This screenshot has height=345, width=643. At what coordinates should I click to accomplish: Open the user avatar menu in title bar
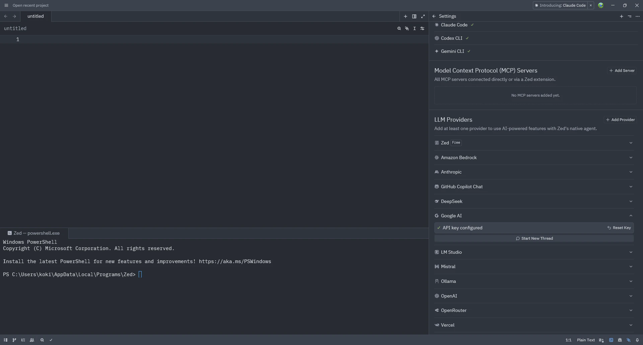(601, 5)
